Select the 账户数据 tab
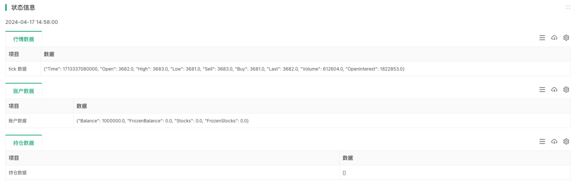This screenshot has width=576, height=184. pos(23,91)
